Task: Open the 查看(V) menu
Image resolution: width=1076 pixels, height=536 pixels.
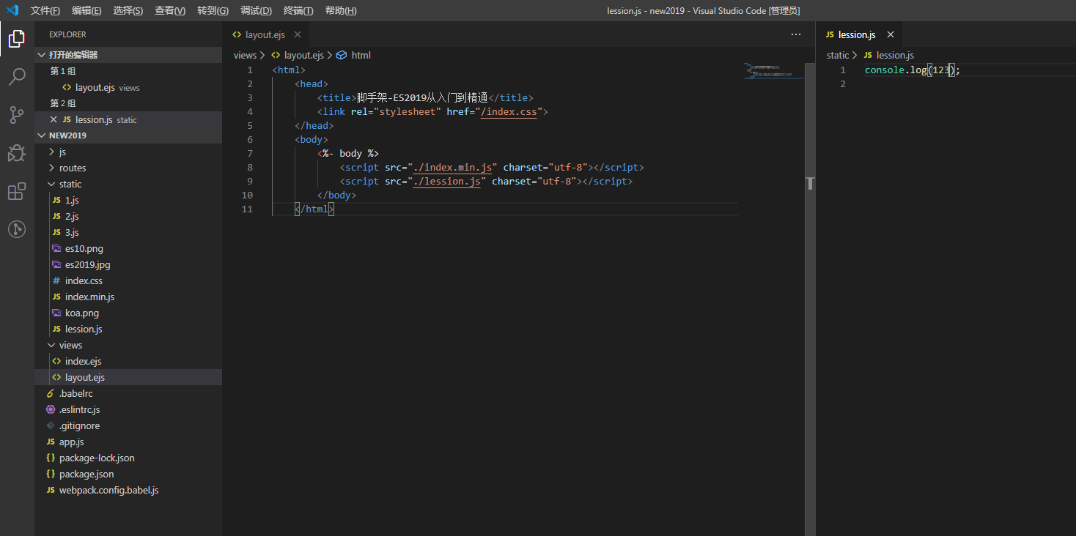Action: 170,10
